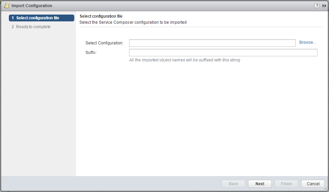Open help via the question mark icon
Viewport: 329px width, 192px height.
[x=317, y=6]
